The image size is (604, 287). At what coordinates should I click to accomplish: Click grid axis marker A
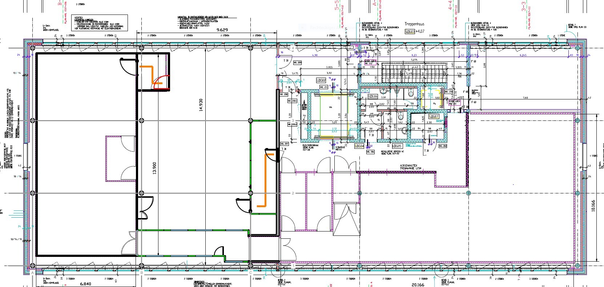(x=33, y=272)
